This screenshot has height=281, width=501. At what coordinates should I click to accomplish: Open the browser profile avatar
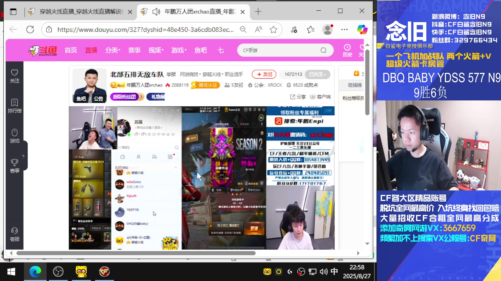(328, 29)
